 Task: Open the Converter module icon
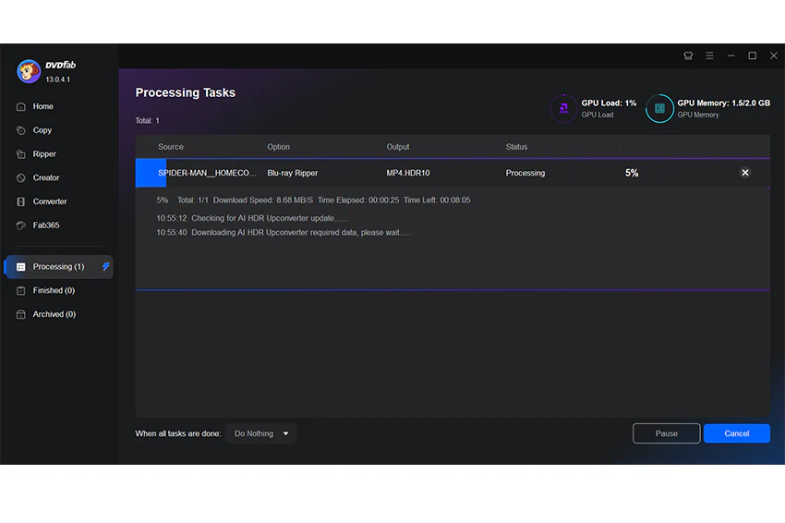(x=21, y=201)
